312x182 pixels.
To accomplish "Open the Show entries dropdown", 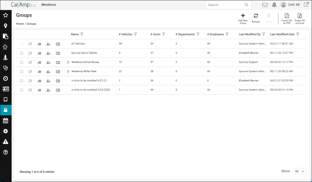I will (300, 171).
